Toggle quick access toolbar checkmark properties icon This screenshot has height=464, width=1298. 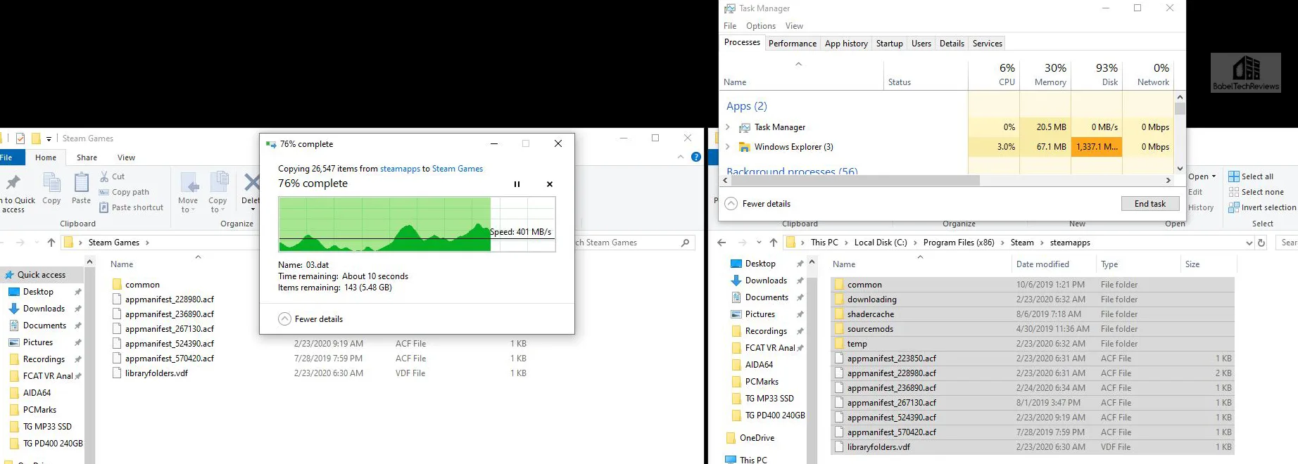tap(20, 138)
